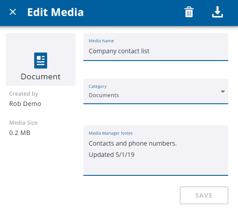The height and width of the screenshot is (214, 238).
Task: Delete this media via trash icon
Action: (x=189, y=12)
